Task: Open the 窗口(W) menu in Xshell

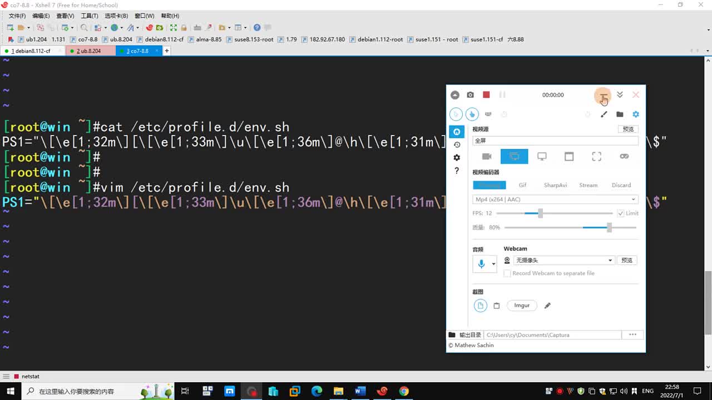Action: pyautogui.click(x=145, y=16)
